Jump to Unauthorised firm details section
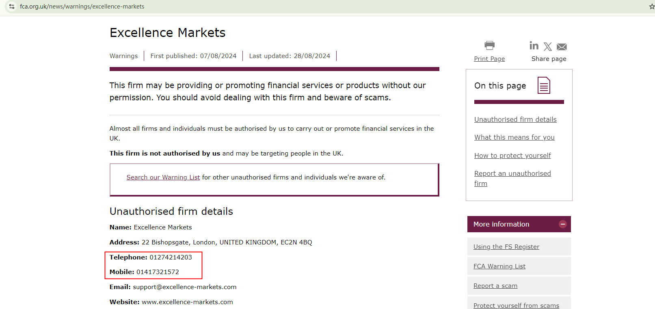Viewport: 655px width, 309px height. (515, 119)
